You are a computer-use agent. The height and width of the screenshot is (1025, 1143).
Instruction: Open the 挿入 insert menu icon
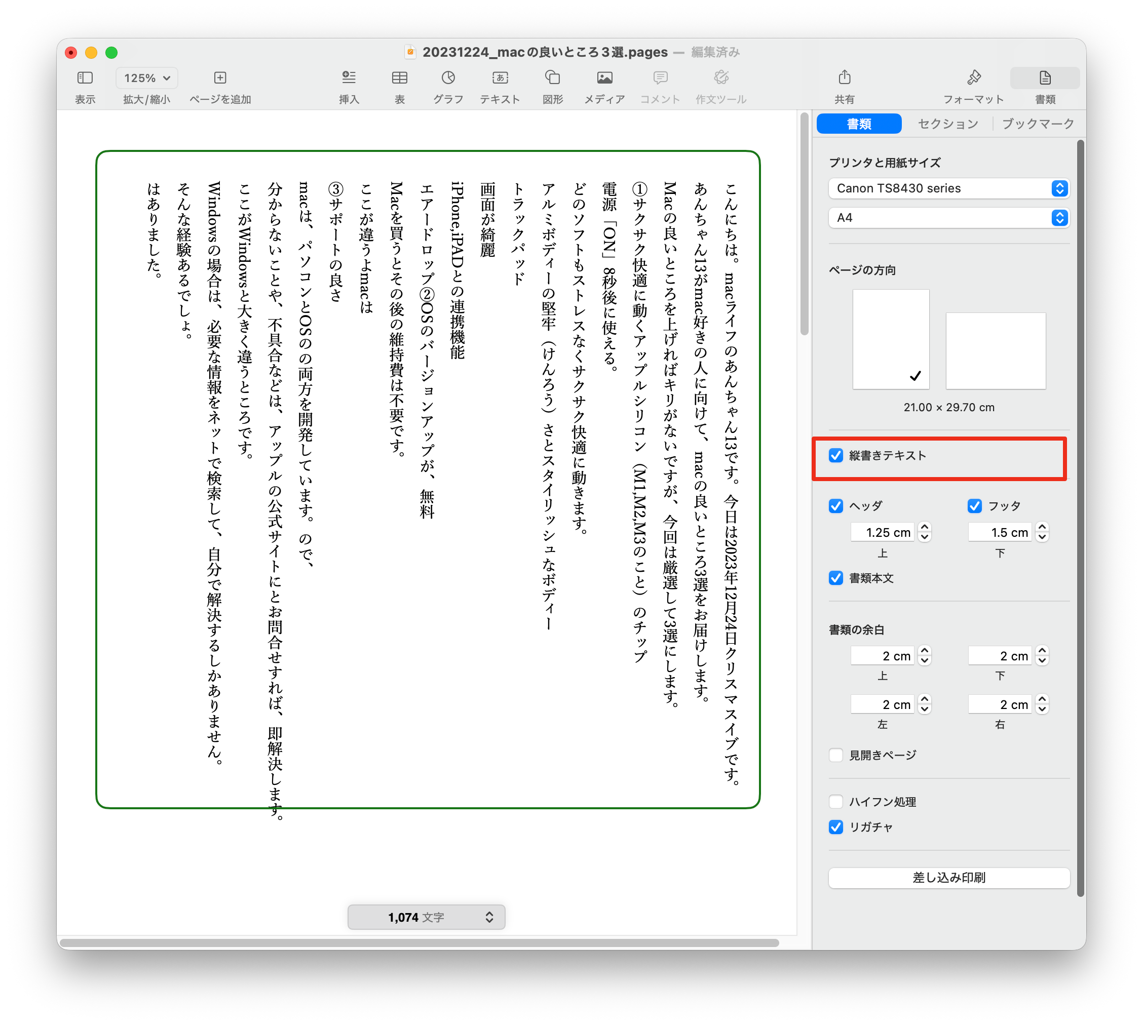pyautogui.click(x=349, y=77)
